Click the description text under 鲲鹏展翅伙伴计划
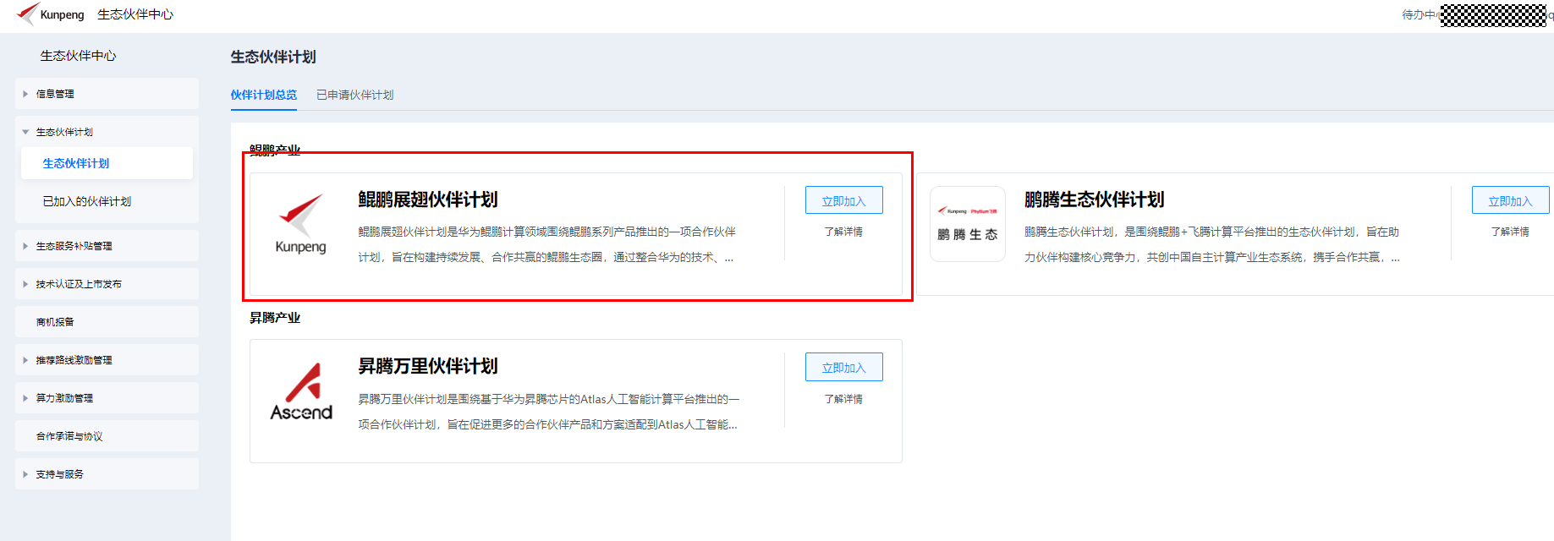Screen dimensions: 1554x541 click(547, 244)
